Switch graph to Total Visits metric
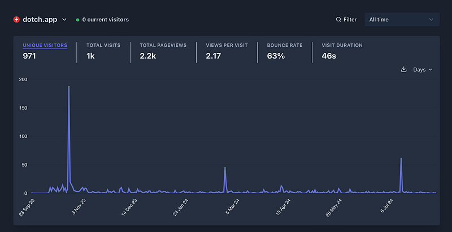 103,51
